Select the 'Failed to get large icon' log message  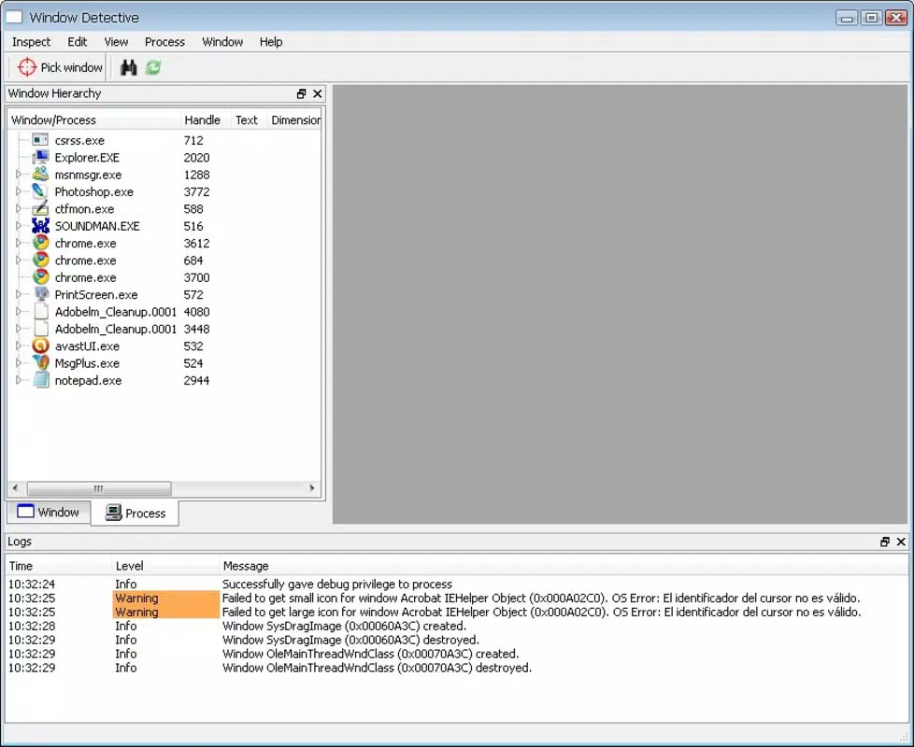[541, 612]
